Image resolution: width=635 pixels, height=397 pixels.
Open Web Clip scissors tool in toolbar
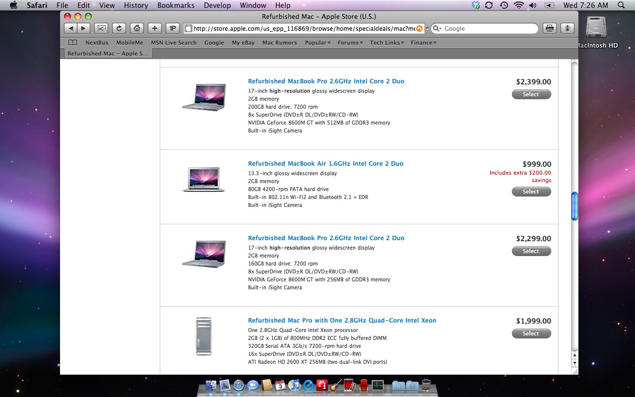(101, 28)
